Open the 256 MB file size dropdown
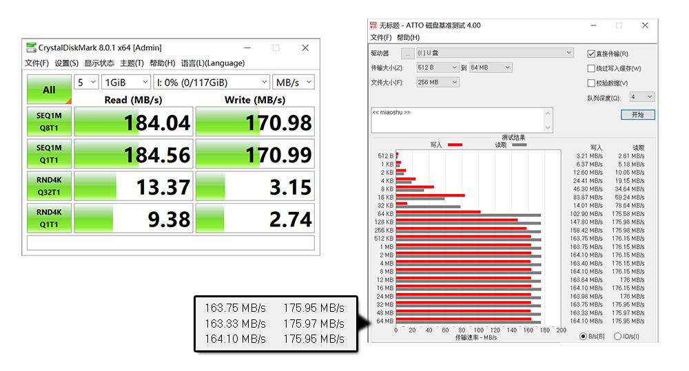 click(x=438, y=82)
